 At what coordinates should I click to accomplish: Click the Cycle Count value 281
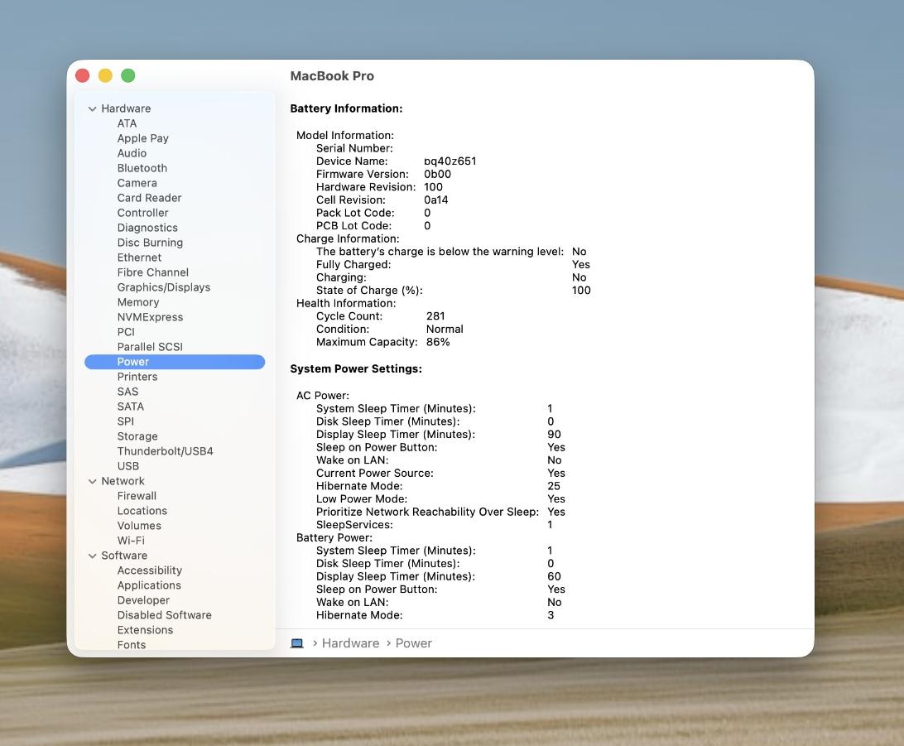pos(435,316)
